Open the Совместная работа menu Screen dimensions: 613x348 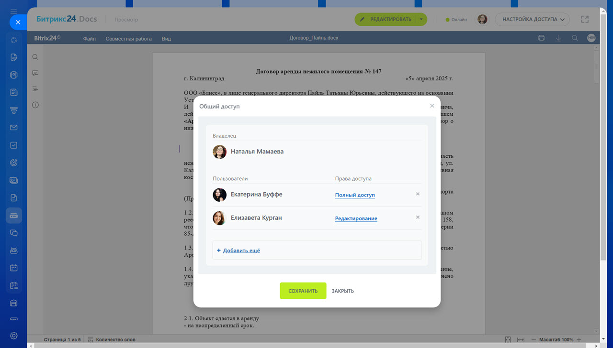(129, 39)
